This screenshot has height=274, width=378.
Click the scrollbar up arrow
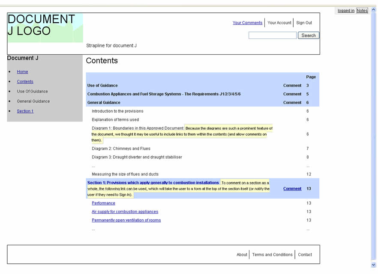[x=373, y=10]
